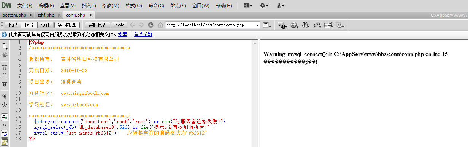Expand the URL address dropdown arrow
Screen dimensions: 468x147
point(257,25)
